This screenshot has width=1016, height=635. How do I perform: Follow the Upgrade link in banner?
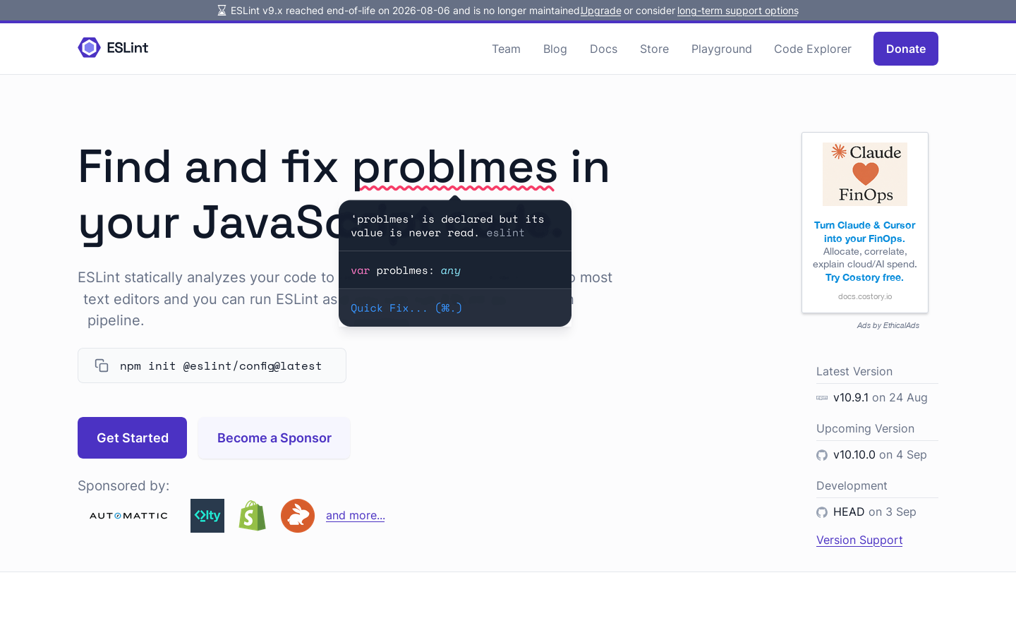[600, 11]
